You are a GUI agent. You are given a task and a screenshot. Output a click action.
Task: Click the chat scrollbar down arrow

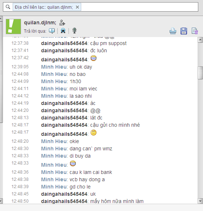pyautogui.click(x=200, y=201)
